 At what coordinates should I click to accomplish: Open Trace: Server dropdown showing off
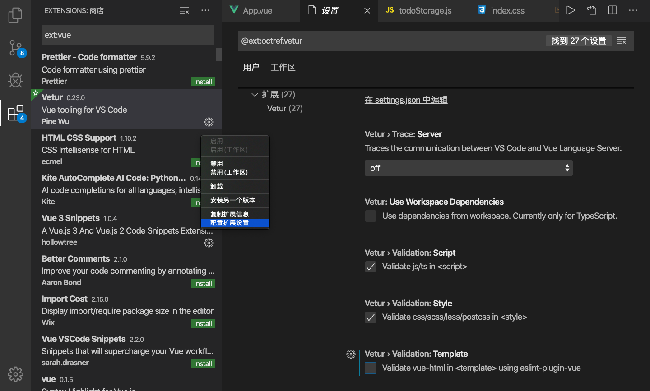(x=469, y=168)
